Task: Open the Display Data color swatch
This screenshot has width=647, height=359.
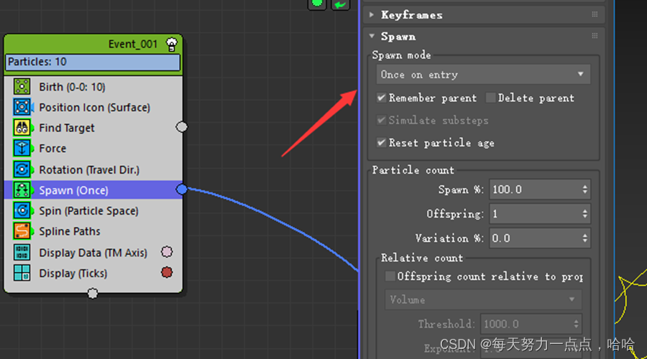Action: 167,252
